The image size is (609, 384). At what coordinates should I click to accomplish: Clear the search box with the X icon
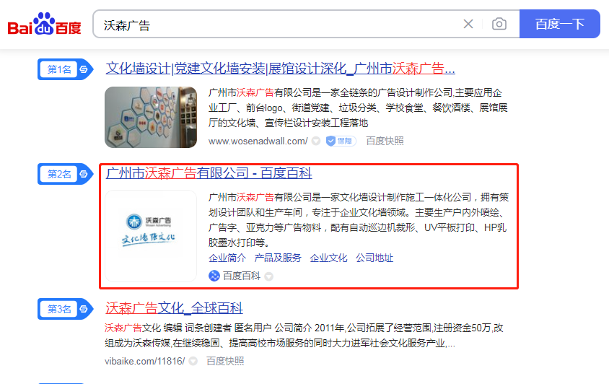click(468, 25)
